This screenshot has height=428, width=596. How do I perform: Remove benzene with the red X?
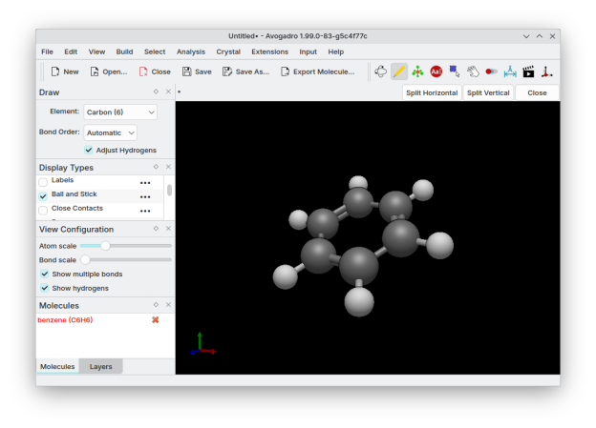pos(155,319)
